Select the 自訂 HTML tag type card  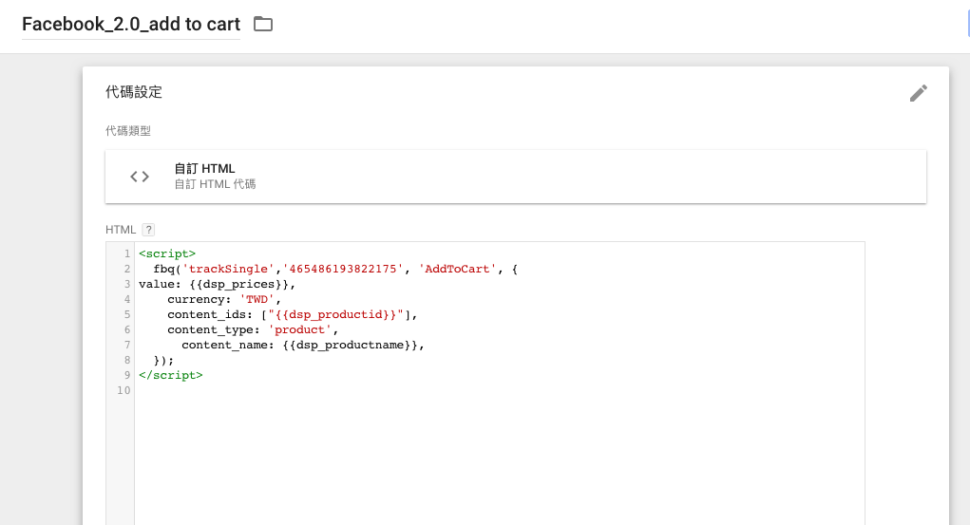(515, 177)
